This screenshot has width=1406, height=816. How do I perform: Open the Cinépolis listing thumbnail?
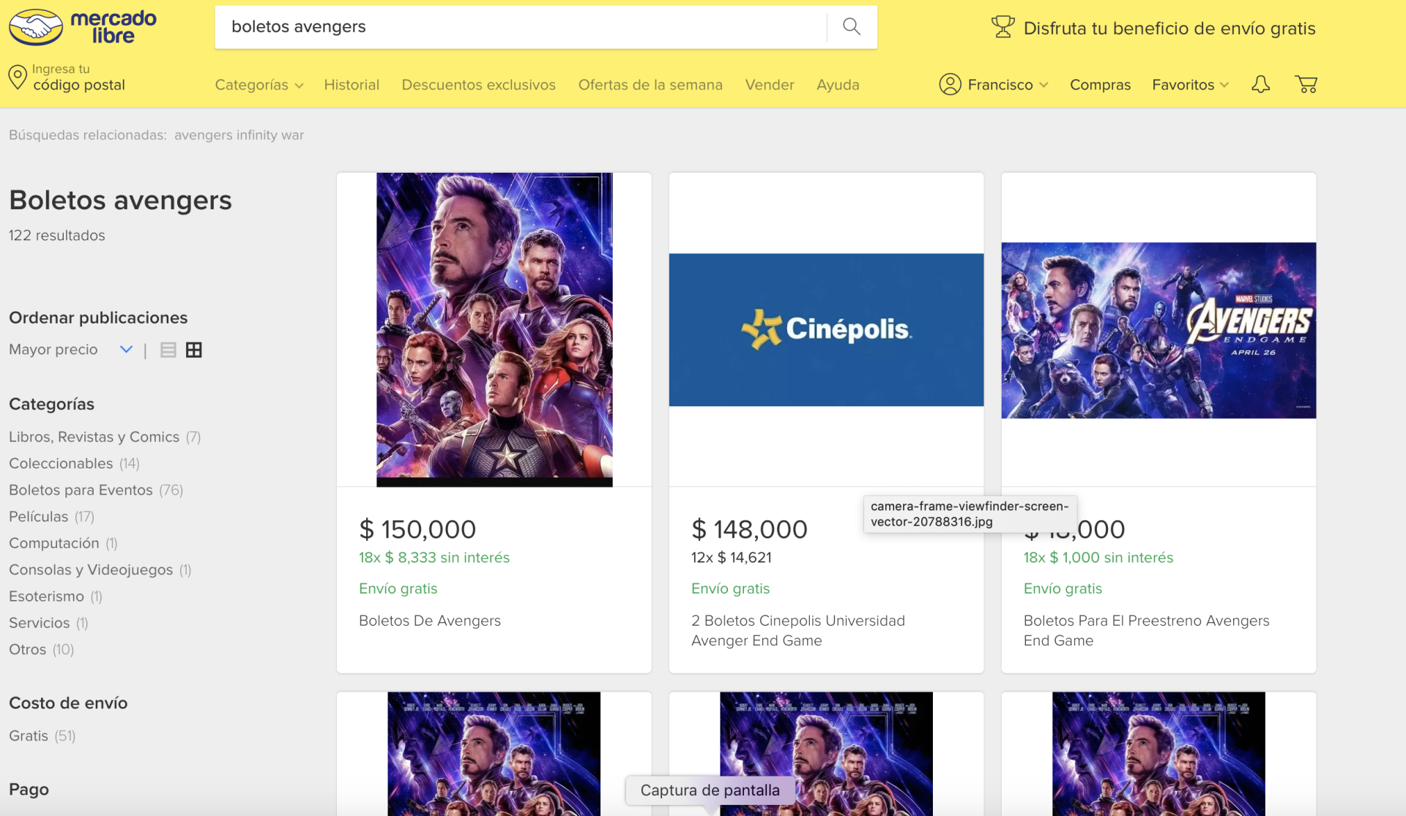tap(826, 329)
